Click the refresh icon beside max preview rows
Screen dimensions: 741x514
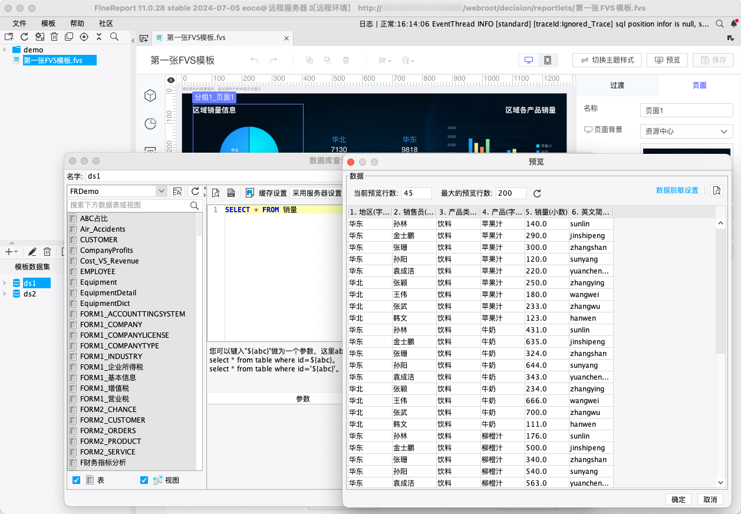point(537,193)
